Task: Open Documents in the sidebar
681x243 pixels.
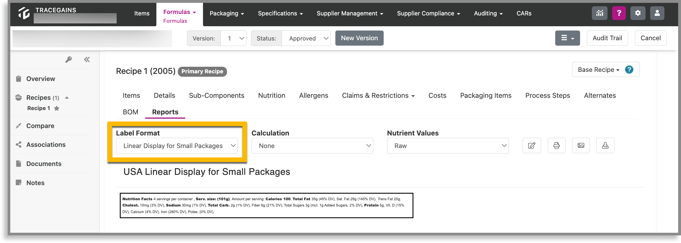Action: pos(44,164)
